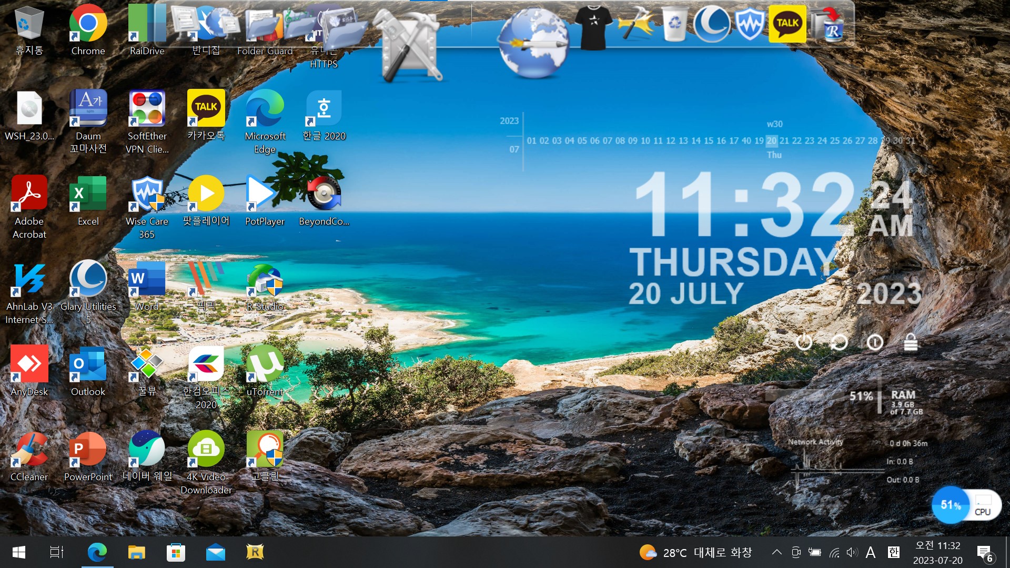The width and height of the screenshot is (1010, 568).
Task: Open BeyondCompare shortcut icon
Action: (324, 194)
